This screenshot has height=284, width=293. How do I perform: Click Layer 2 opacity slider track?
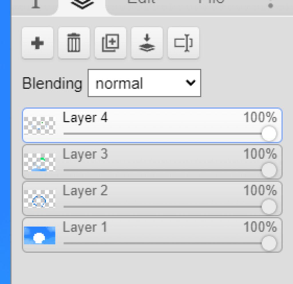tap(163, 207)
